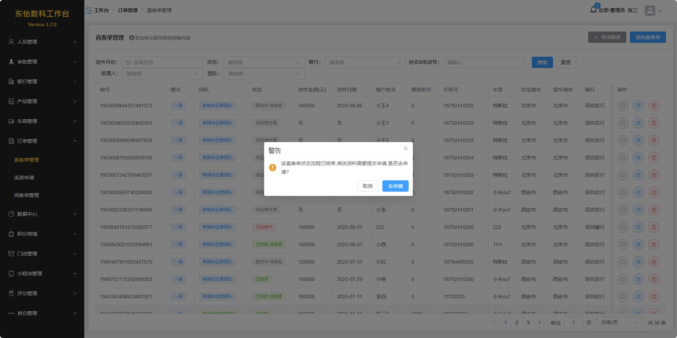
Task: Click view icon for order 1950487951603437570
Action: coord(622,262)
